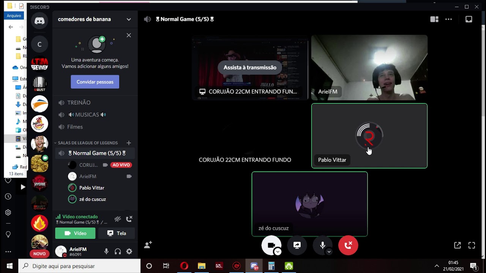Open Windows Start menu
Image resolution: width=486 pixels, height=273 pixels.
pyautogui.click(x=9, y=266)
